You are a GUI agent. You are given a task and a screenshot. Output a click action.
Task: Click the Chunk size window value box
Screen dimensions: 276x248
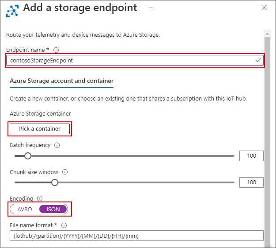(251, 182)
